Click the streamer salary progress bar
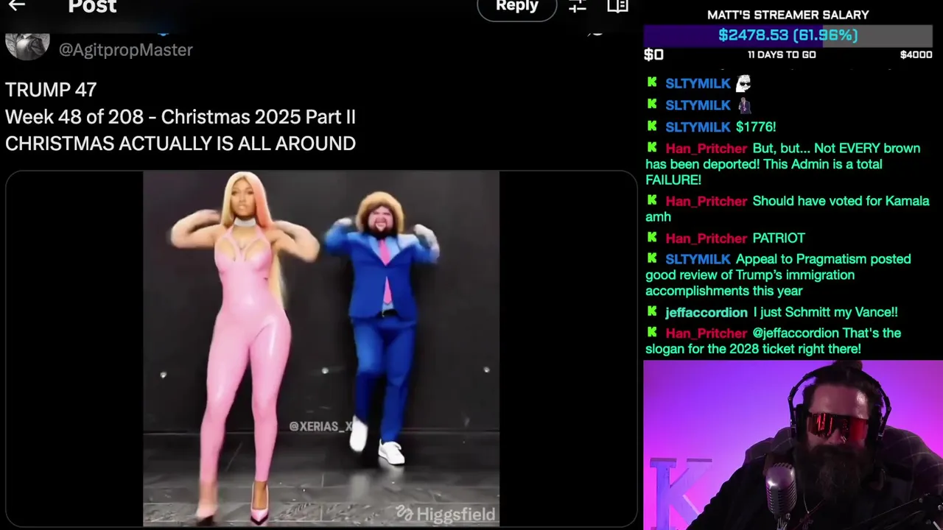943x530 pixels. (788, 35)
